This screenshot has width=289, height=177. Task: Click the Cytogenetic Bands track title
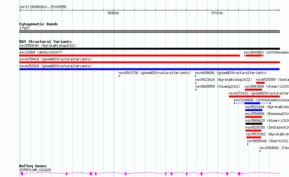click(x=39, y=24)
